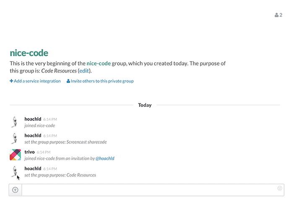Click the green nice-code link in description

(99, 63)
